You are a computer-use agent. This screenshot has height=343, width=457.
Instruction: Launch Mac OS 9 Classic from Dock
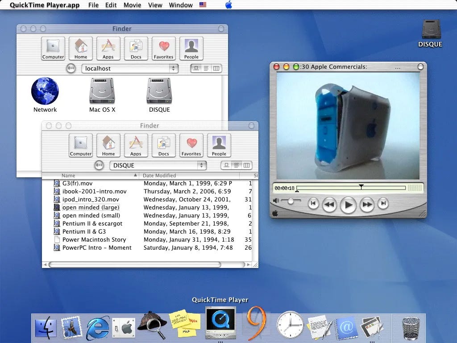tap(257, 323)
